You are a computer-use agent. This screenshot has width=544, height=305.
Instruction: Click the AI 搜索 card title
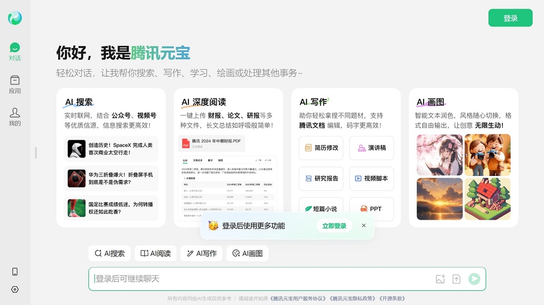[x=79, y=102]
